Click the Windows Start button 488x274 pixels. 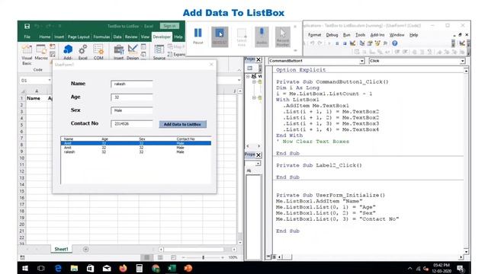point(25,268)
